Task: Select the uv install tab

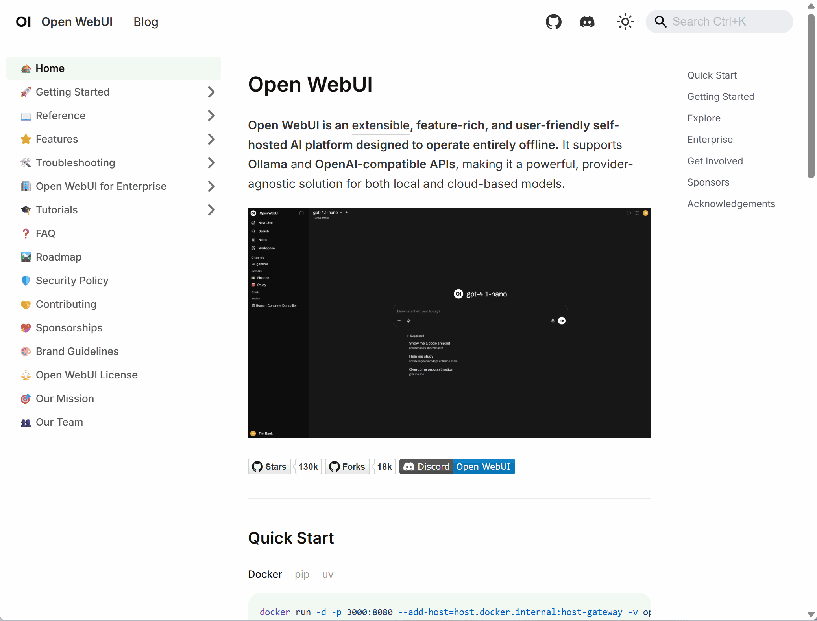Action: click(x=327, y=574)
